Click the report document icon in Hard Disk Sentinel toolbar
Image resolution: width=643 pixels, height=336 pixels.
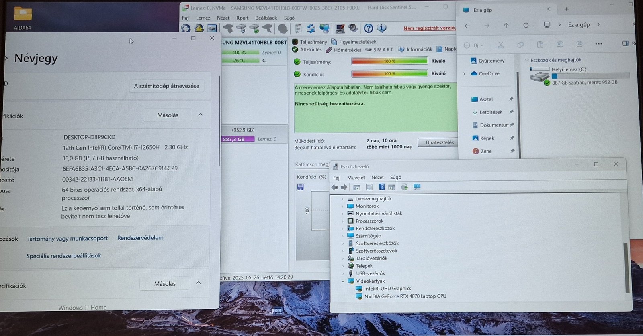pyautogui.click(x=298, y=28)
